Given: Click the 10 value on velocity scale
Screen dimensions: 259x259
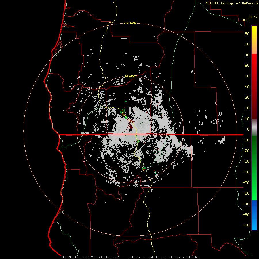Looking at the screenshot, I should pos(247,119).
